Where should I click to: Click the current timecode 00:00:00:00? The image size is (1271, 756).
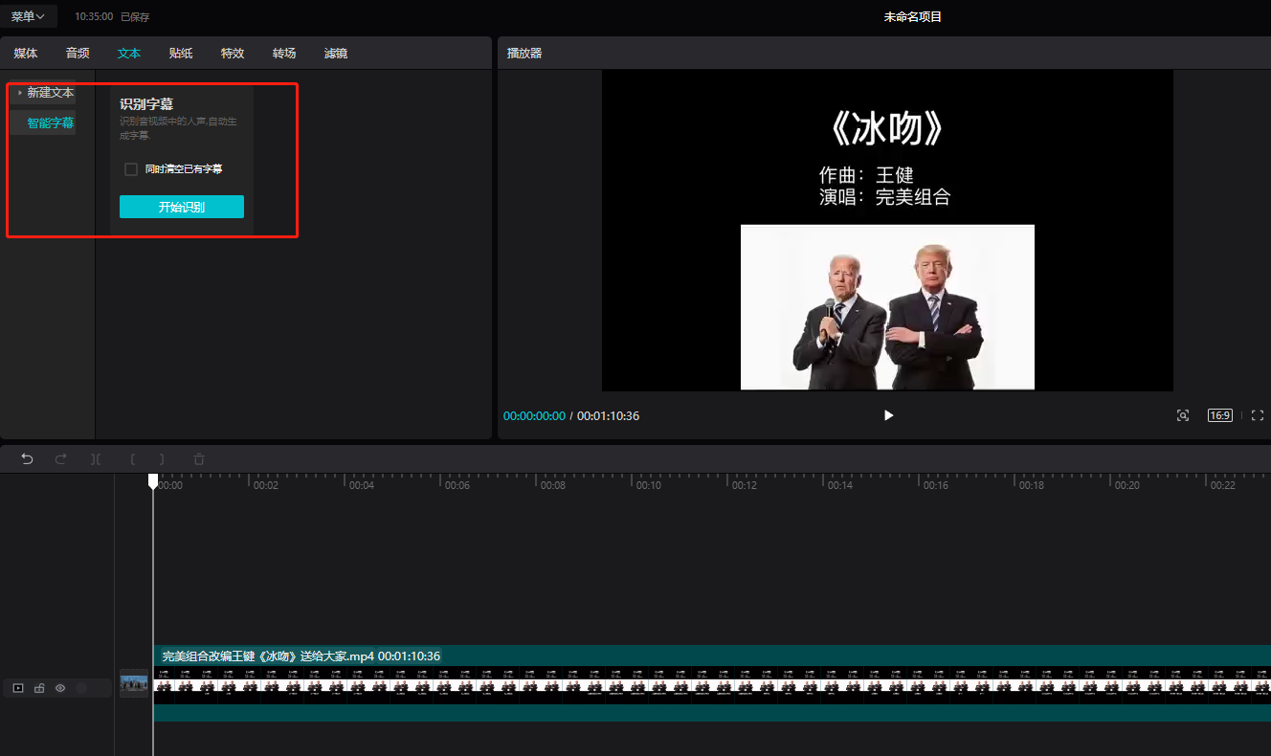pyautogui.click(x=534, y=416)
